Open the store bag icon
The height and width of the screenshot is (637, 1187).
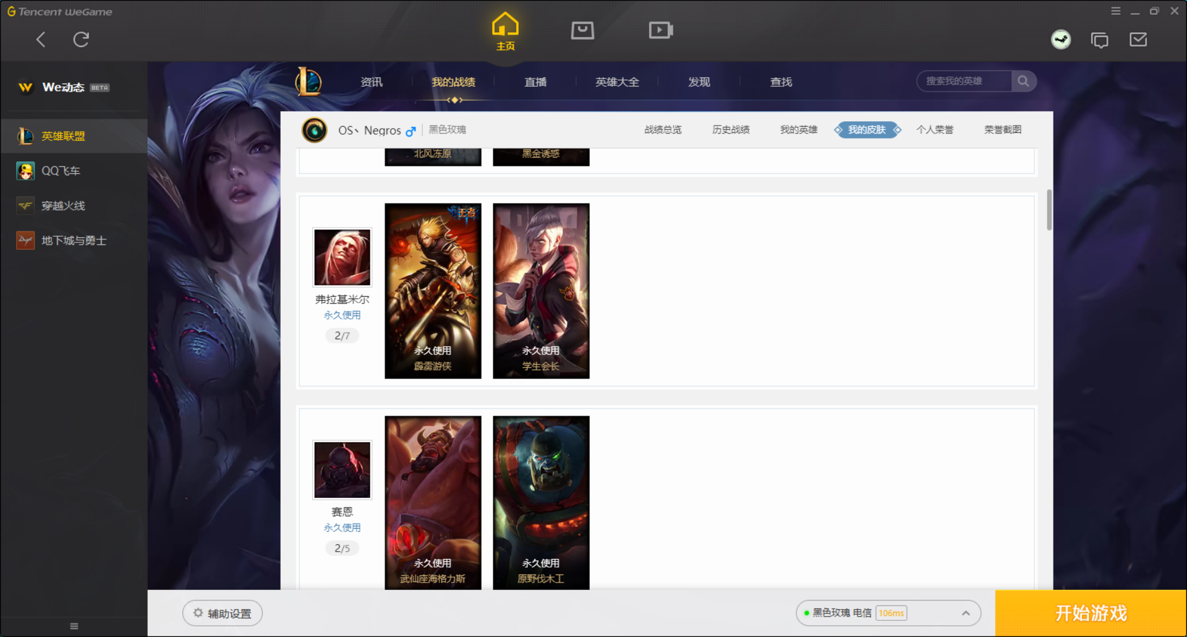(582, 30)
